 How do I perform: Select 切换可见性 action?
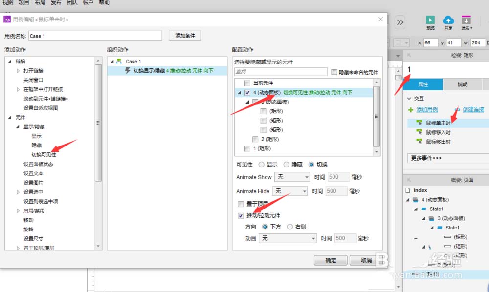click(x=44, y=155)
